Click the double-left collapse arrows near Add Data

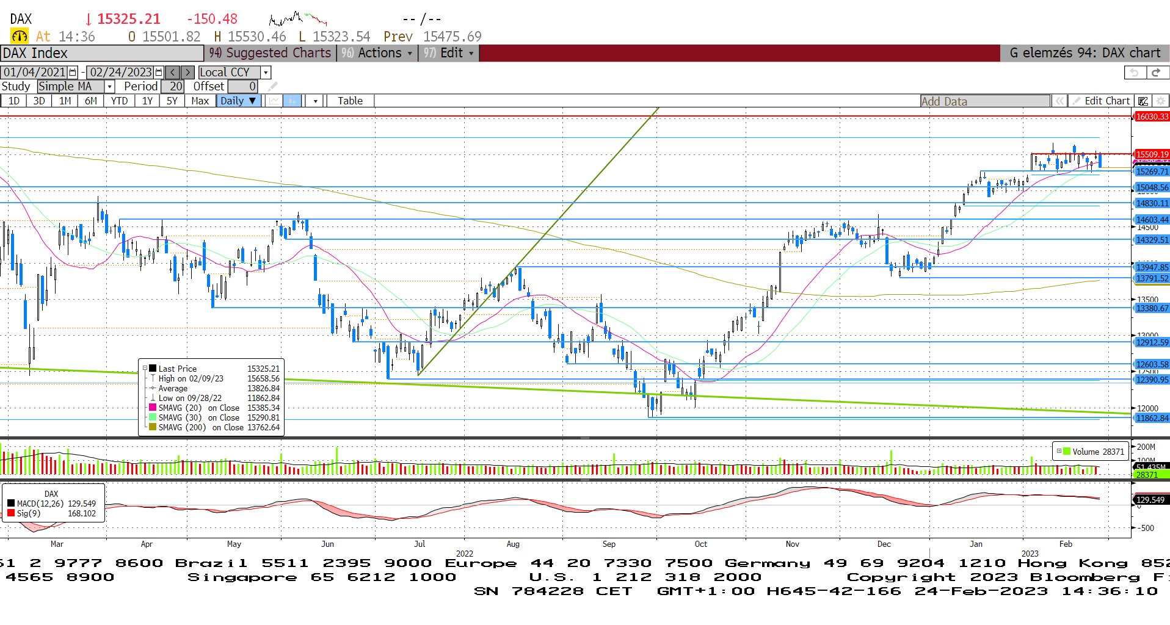pyautogui.click(x=1059, y=101)
